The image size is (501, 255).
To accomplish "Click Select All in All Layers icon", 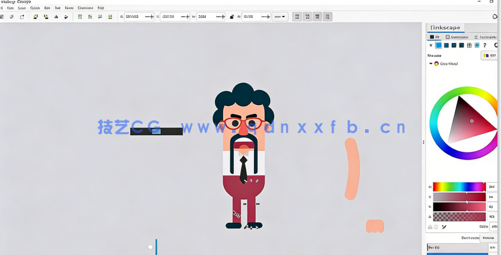I will (11, 17).
